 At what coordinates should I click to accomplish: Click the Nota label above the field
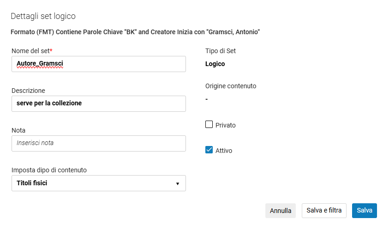(18, 130)
